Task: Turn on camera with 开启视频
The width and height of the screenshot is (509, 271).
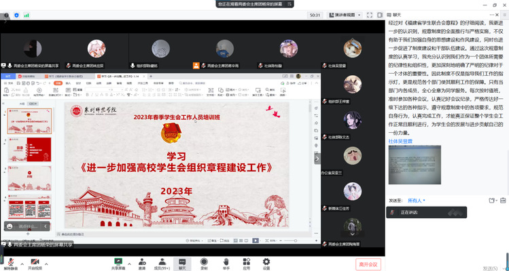Action: point(34,262)
